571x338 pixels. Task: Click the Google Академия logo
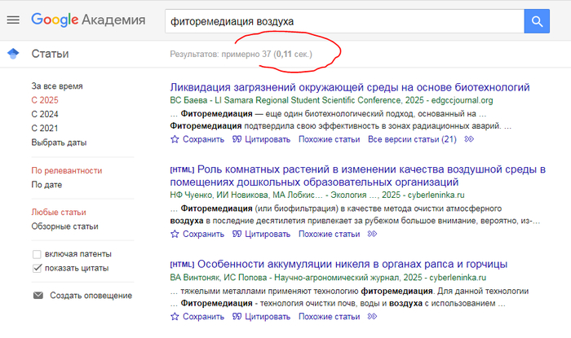(88, 20)
